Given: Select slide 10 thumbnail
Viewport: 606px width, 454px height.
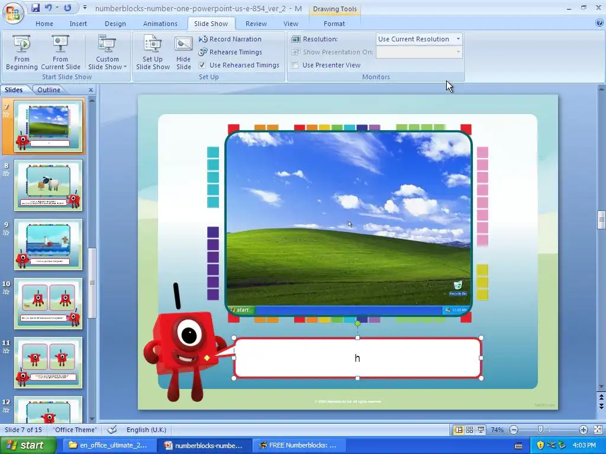Looking at the screenshot, I should pos(49,303).
